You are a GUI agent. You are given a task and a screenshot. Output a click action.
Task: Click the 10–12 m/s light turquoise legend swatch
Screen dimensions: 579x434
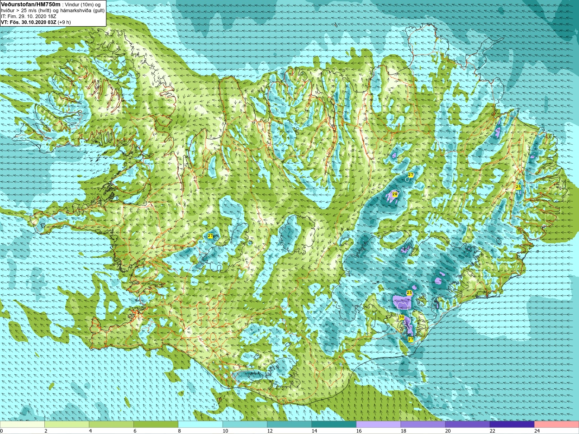click(x=245, y=425)
